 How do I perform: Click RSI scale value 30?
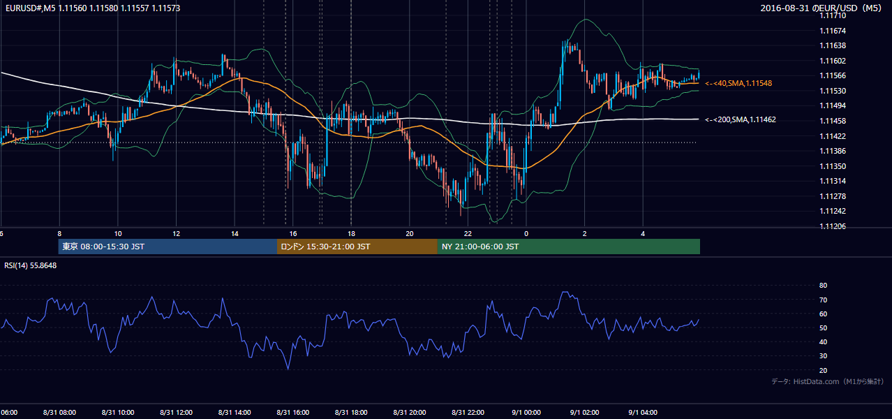[823, 356]
